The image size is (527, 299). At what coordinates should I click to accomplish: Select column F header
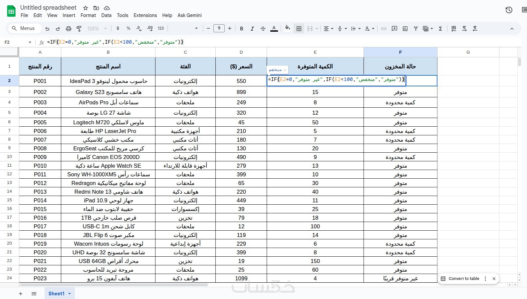point(400,52)
